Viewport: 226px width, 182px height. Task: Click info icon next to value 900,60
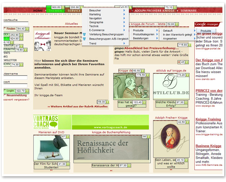click(x=63, y=7)
